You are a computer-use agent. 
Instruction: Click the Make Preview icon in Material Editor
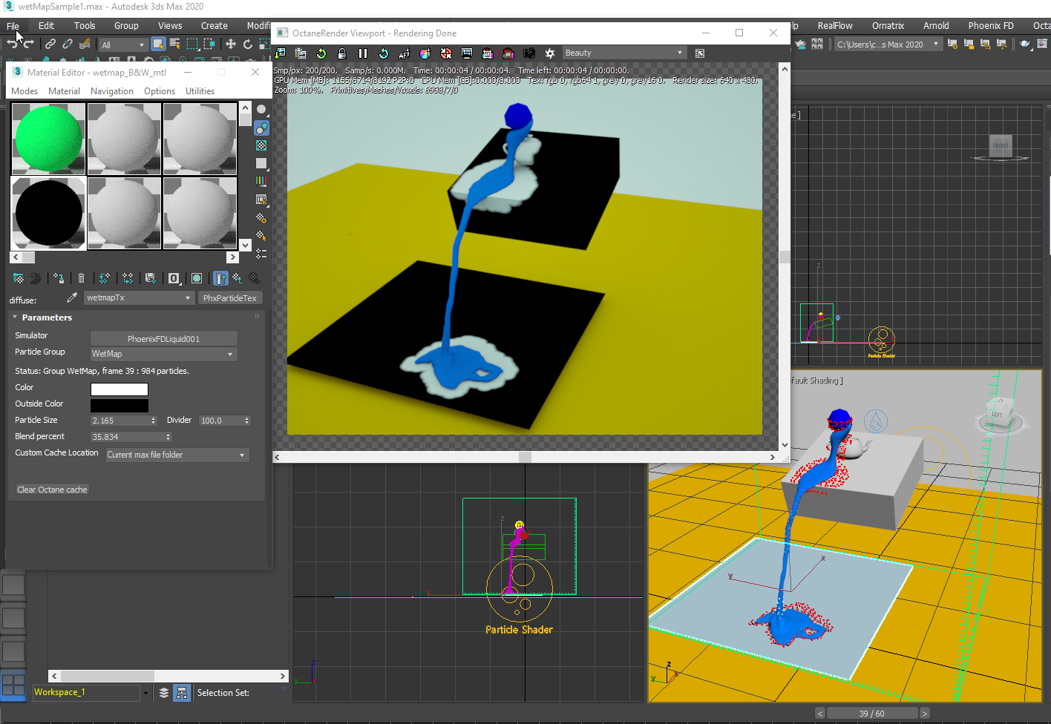coord(261,200)
